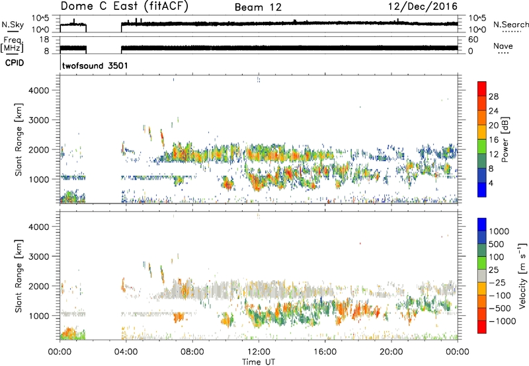Click the 20:00 time axis tick label

click(x=391, y=352)
